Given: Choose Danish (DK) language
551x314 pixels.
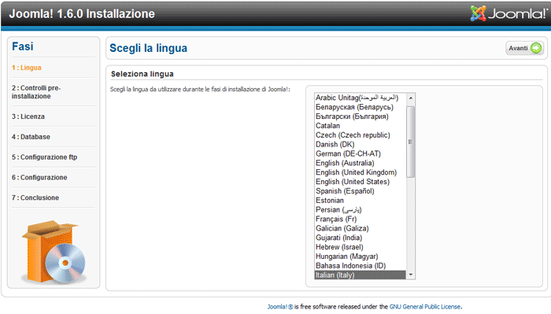Looking at the screenshot, I should 361,144.
